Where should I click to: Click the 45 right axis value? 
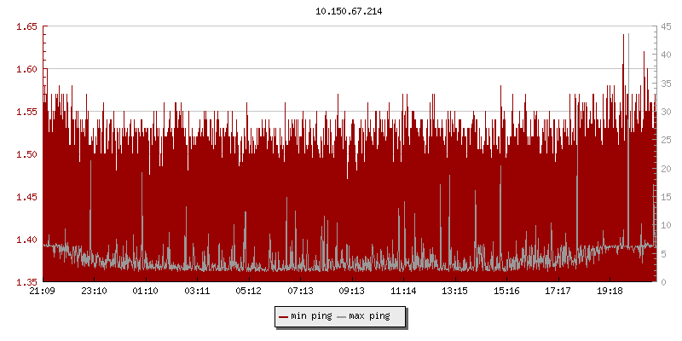(663, 26)
